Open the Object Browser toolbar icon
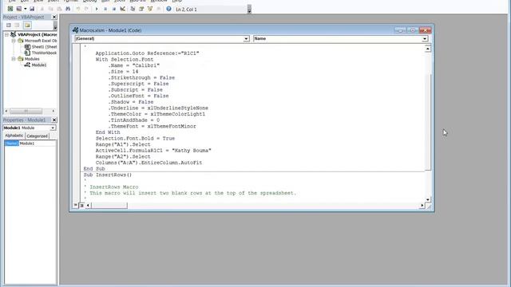511x287 pixels. click(x=150, y=9)
